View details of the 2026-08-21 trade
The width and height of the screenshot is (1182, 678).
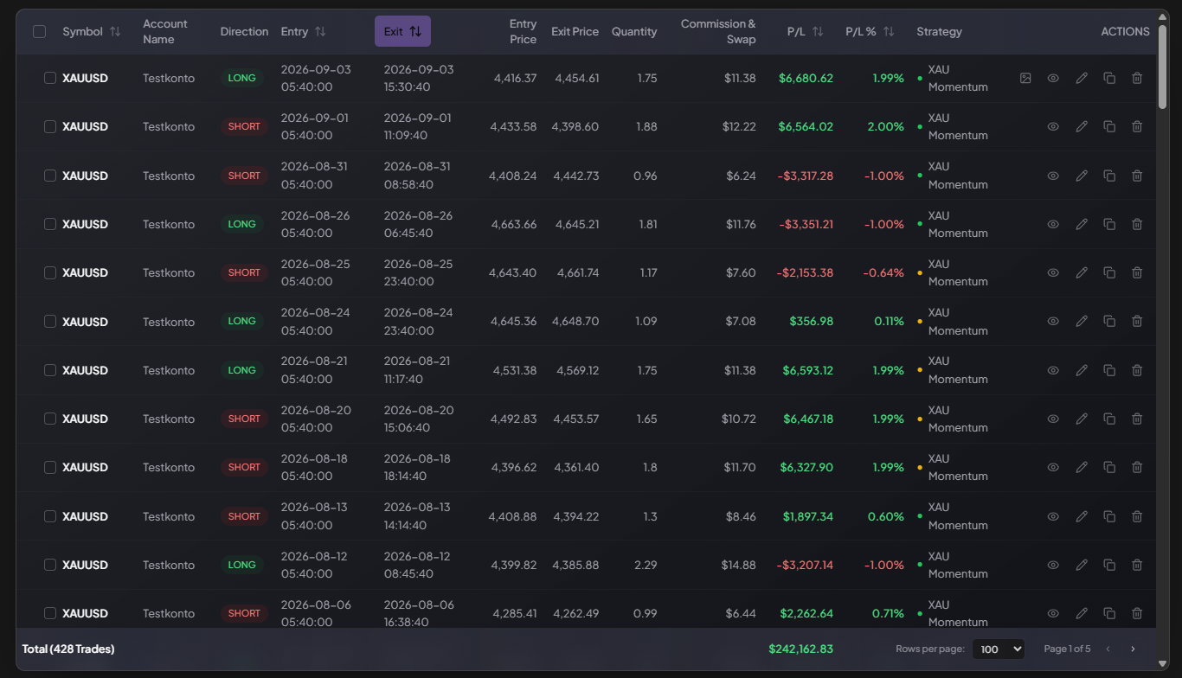pos(1053,370)
